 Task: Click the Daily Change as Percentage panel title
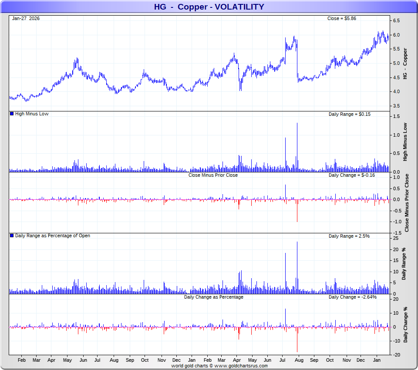tap(214, 297)
